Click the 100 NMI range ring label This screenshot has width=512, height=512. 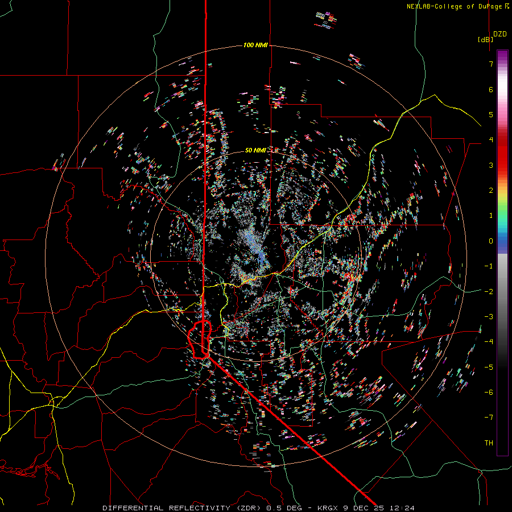255,45
